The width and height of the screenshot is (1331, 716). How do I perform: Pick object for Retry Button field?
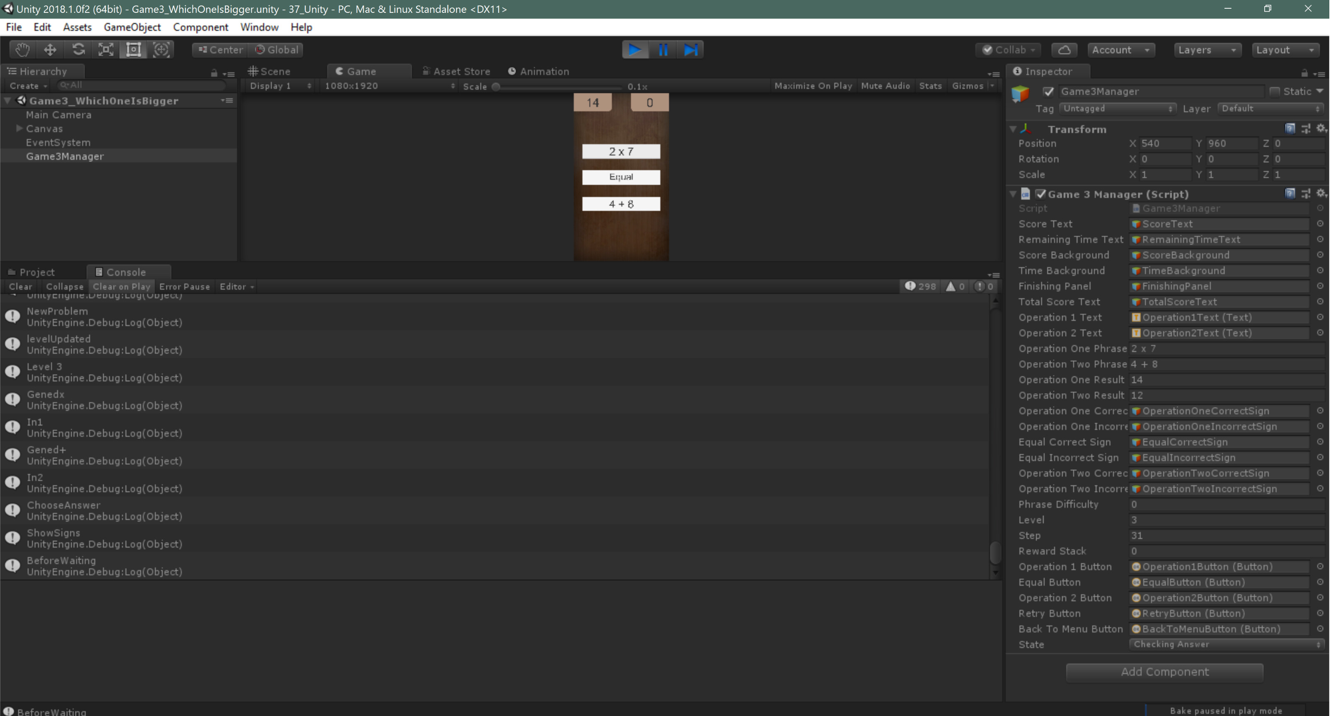1320,613
